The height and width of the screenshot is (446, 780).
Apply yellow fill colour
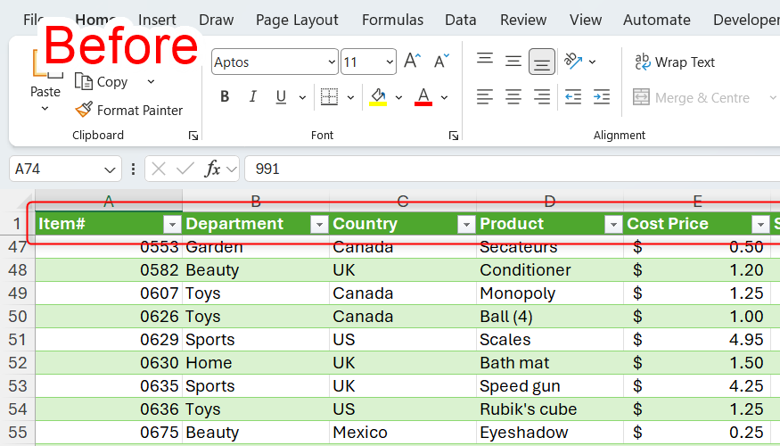point(378,97)
